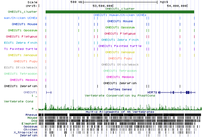Screen dimensions: 202x137
Task: Select the Chicken alignment row label
Action: [31, 129]
